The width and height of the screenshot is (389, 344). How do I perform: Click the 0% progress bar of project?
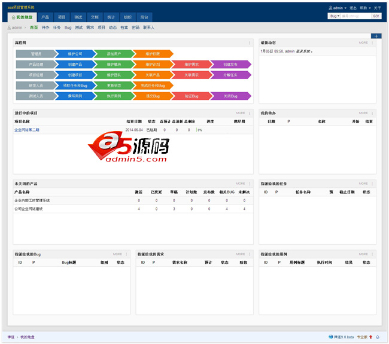tap(199, 130)
